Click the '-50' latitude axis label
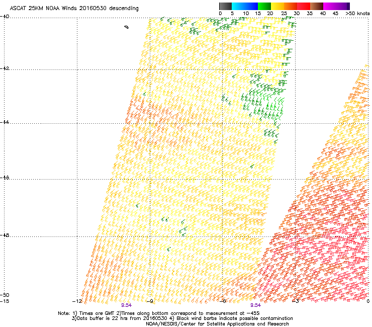This screenshot has height=327, width=372. 5,295
